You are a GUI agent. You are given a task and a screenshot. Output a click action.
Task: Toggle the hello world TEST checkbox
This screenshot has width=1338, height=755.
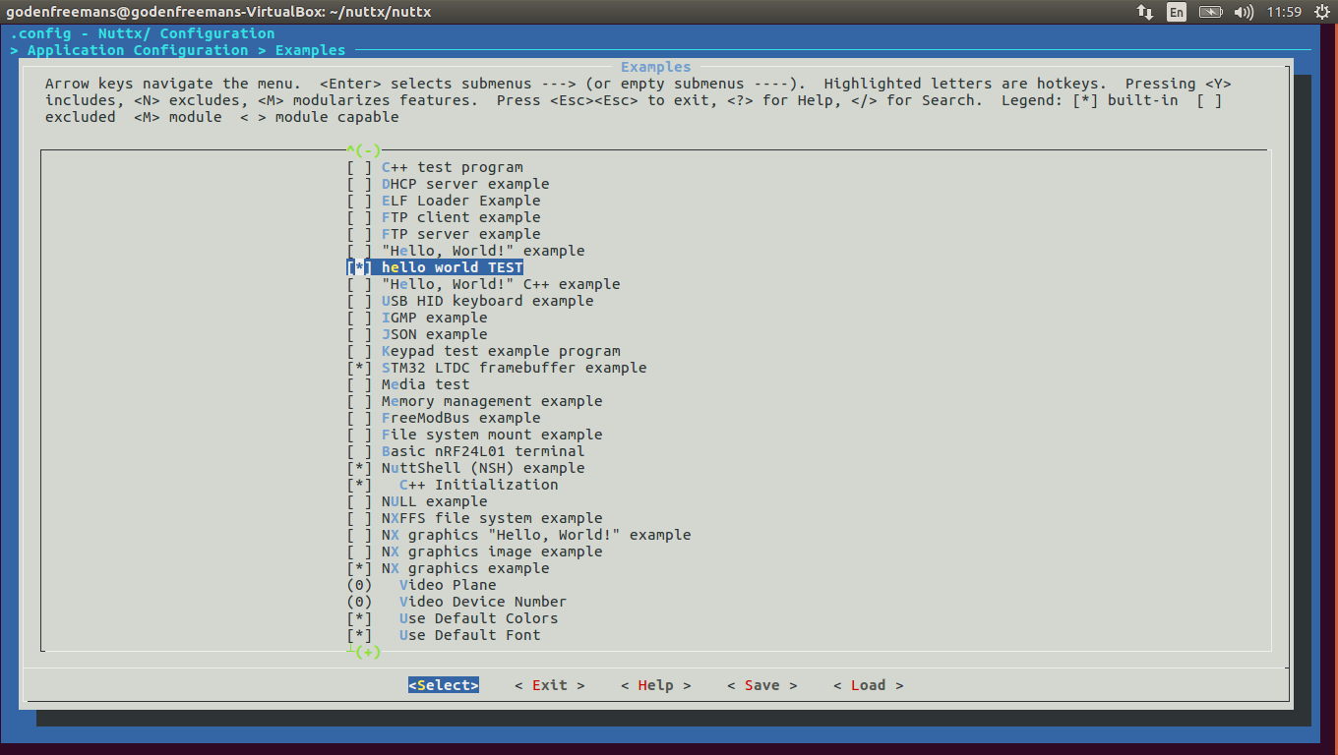click(359, 267)
